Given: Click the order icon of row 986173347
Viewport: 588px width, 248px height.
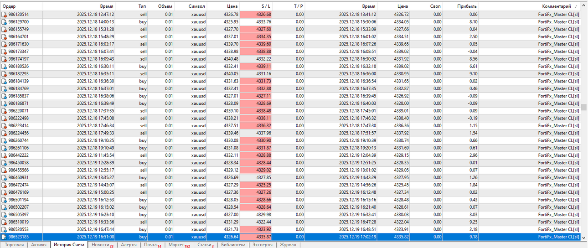Looking at the screenshot, I should point(4,52).
